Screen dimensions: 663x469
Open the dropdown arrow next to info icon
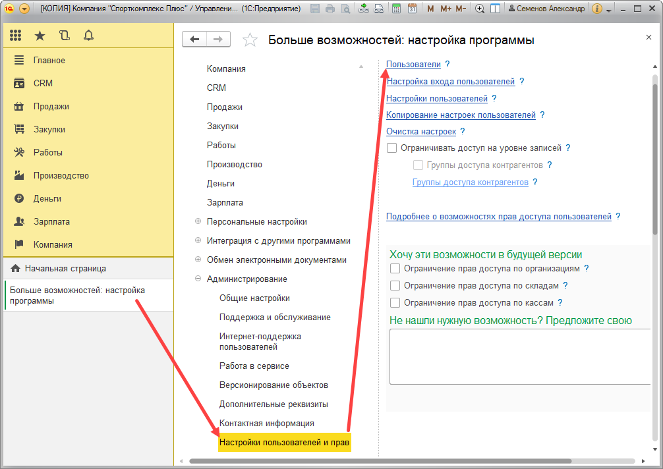(x=609, y=10)
